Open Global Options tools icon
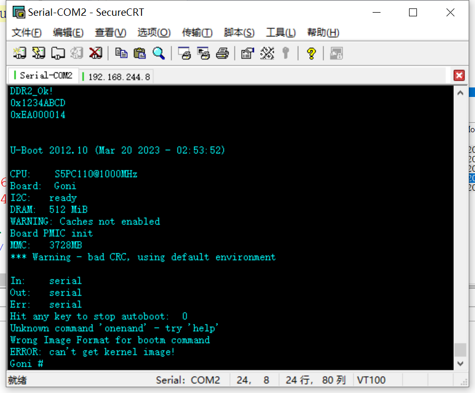The image size is (475, 393). pyautogui.click(x=267, y=53)
